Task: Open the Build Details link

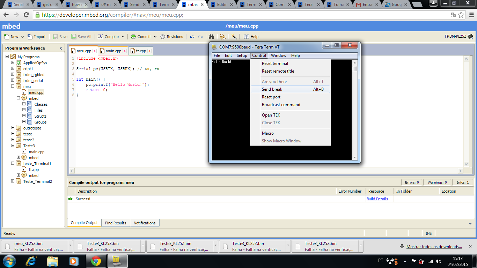Action: [377, 199]
